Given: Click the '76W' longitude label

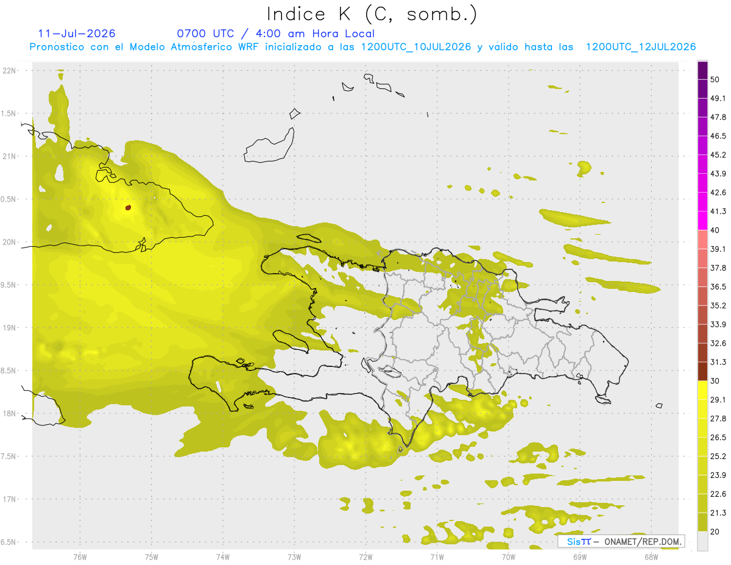Looking at the screenshot, I should (x=80, y=557).
